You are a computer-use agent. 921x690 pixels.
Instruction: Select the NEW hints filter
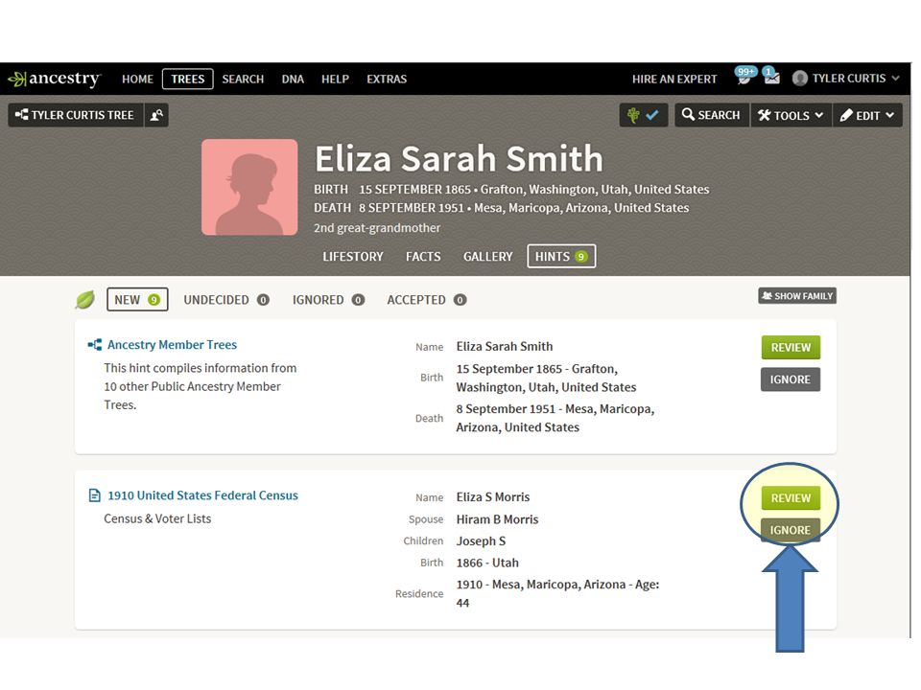(x=137, y=299)
